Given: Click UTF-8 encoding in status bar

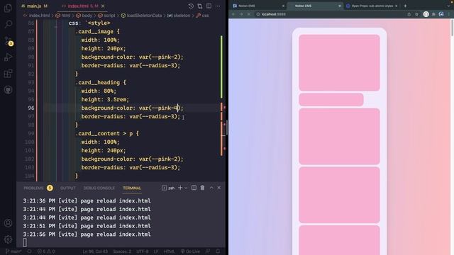Looking at the screenshot, I should (x=142, y=251).
